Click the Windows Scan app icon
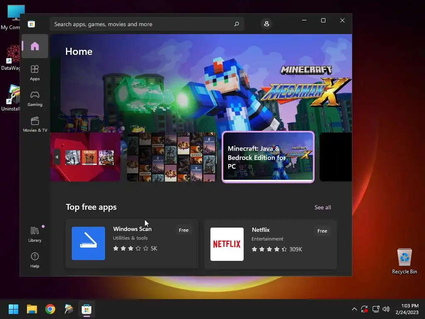 88,243
